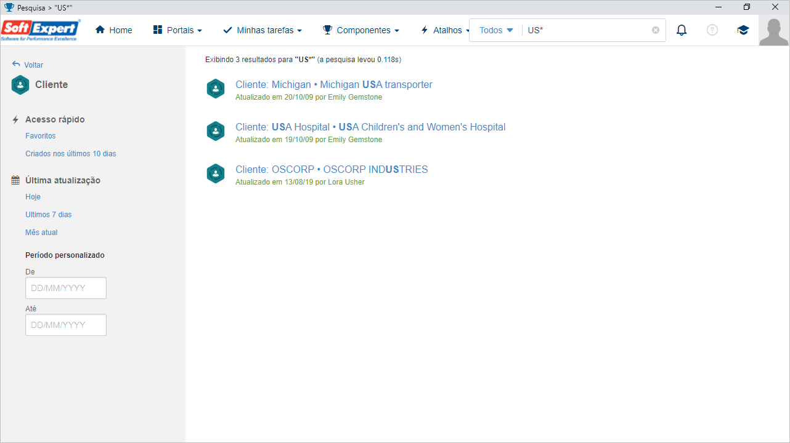Click the SoftExpert logo
This screenshot has width=790, height=443.
(41, 30)
